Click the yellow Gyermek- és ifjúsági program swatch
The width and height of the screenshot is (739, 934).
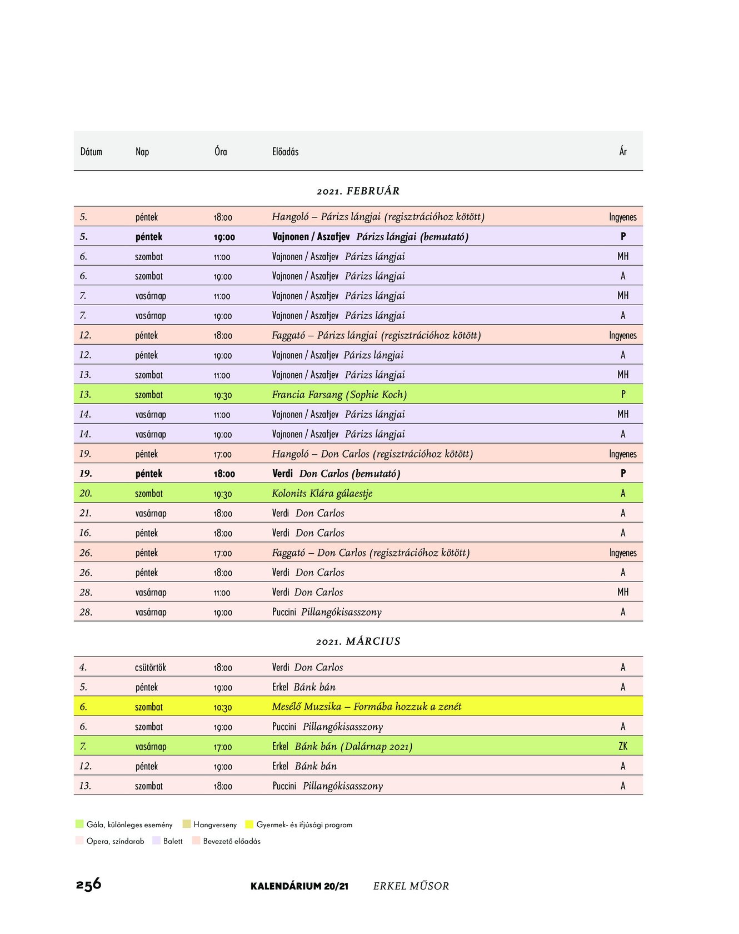click(x=249, y=824)
